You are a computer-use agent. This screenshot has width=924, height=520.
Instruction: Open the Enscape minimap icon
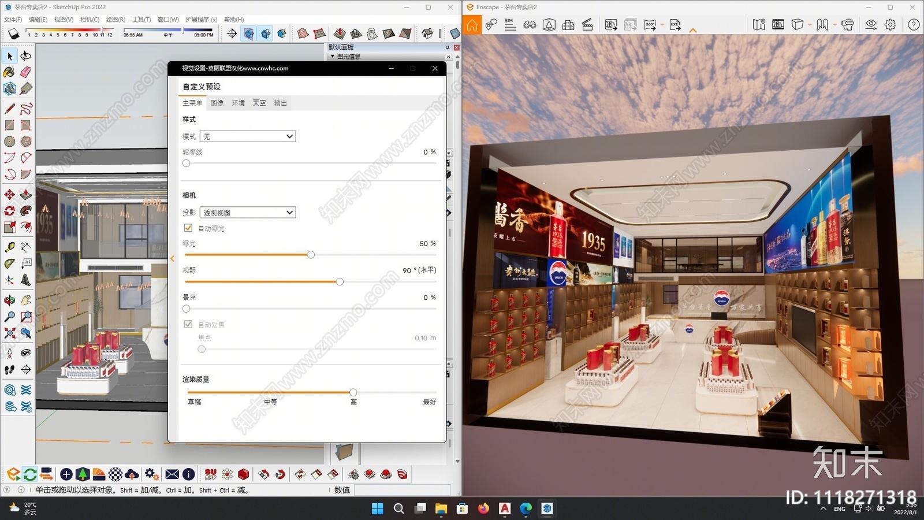coord(759,25)
